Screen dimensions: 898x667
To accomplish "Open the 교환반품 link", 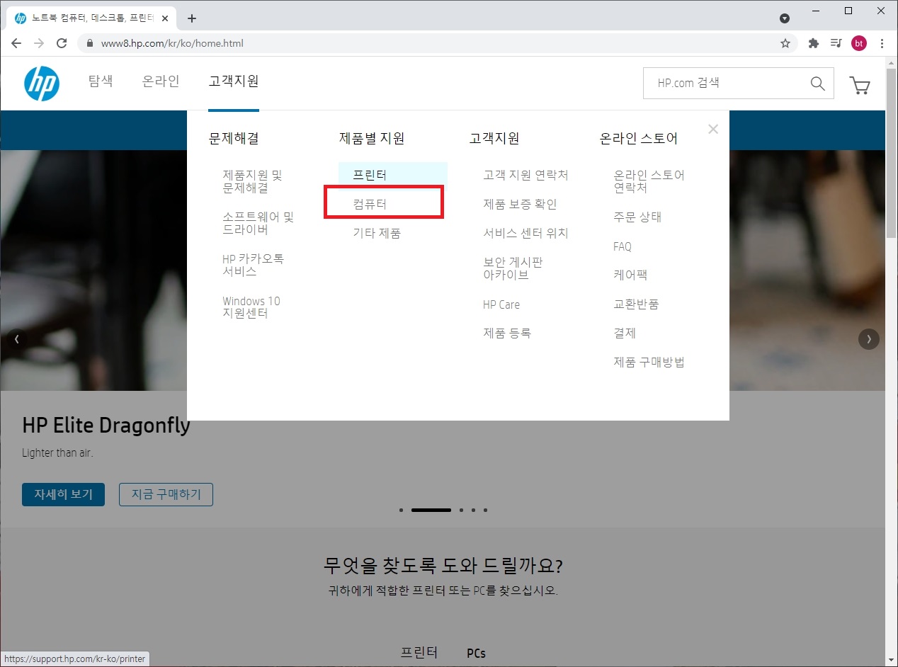I will [636, 304].
